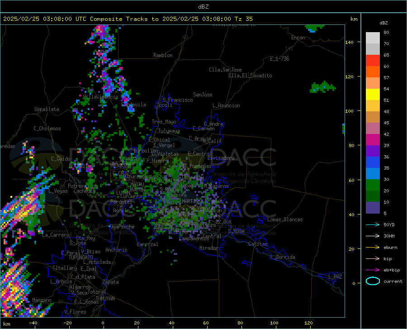Click the 'Encon' map label
The height and width of the screenshot is (329, 407).
click(298, 38)
